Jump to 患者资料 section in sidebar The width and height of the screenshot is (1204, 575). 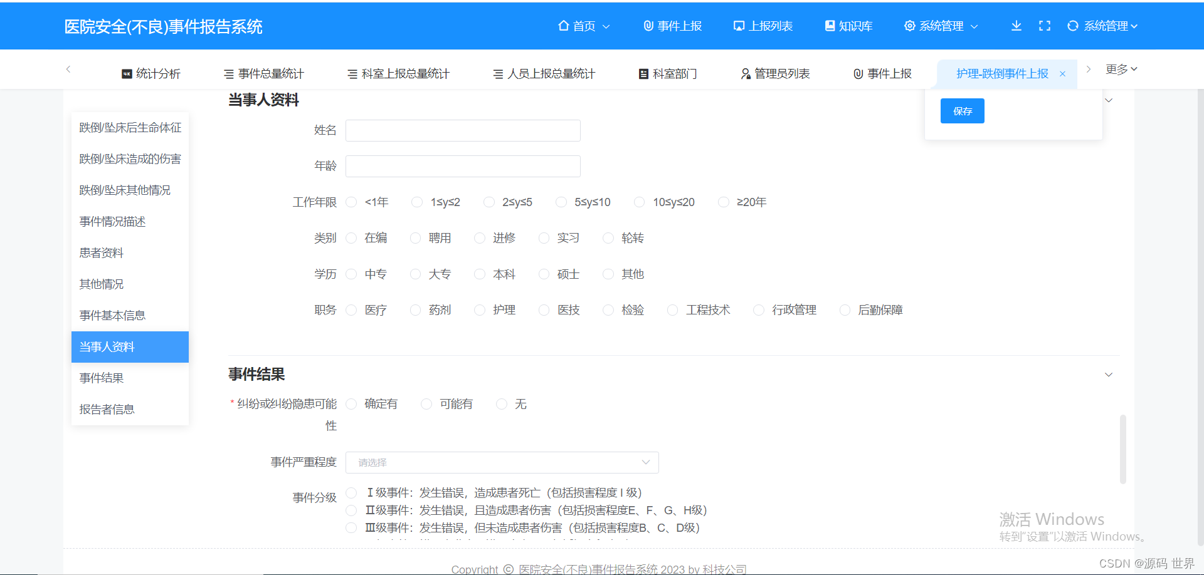[130, 253]
